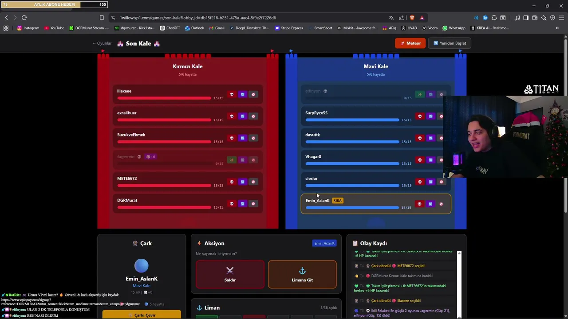The height and width of the screenshot is (319, 568).
Task: Click the purple square icon in excalibuer's row
Action: (242, 116)
